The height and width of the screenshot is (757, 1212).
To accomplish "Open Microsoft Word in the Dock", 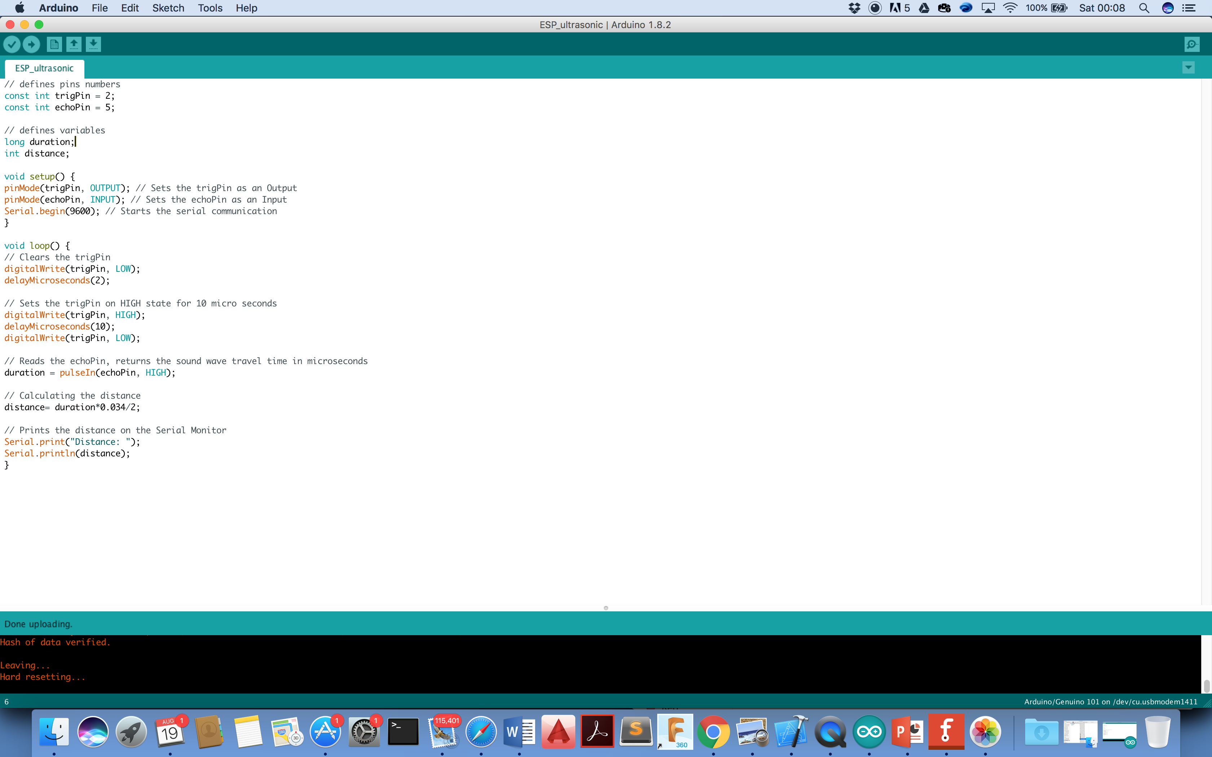I will click(519, 732).
